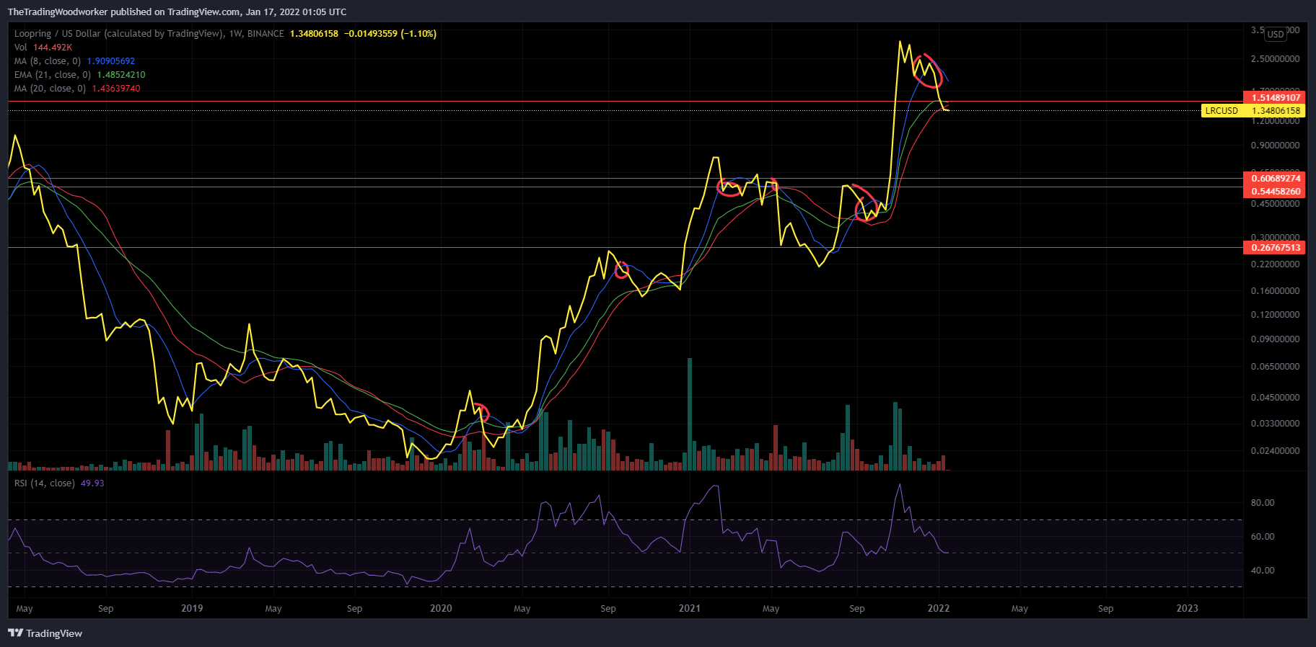Image resolution: width=1316 pixels, height=647 pixels.
Task: Click the 2.50000000 price scale value
Action: (1275, 59)
